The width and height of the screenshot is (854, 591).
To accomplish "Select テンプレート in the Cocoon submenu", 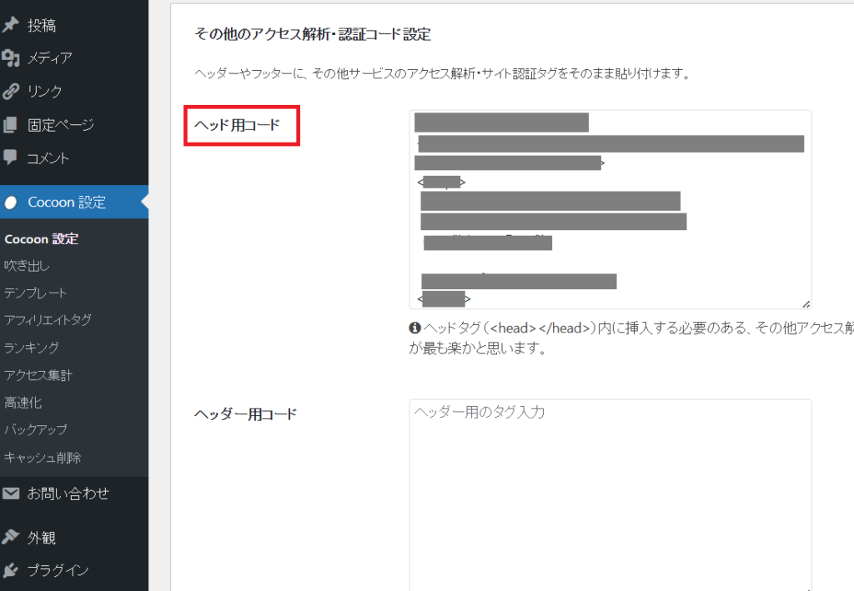I will (x=36, y=293).
